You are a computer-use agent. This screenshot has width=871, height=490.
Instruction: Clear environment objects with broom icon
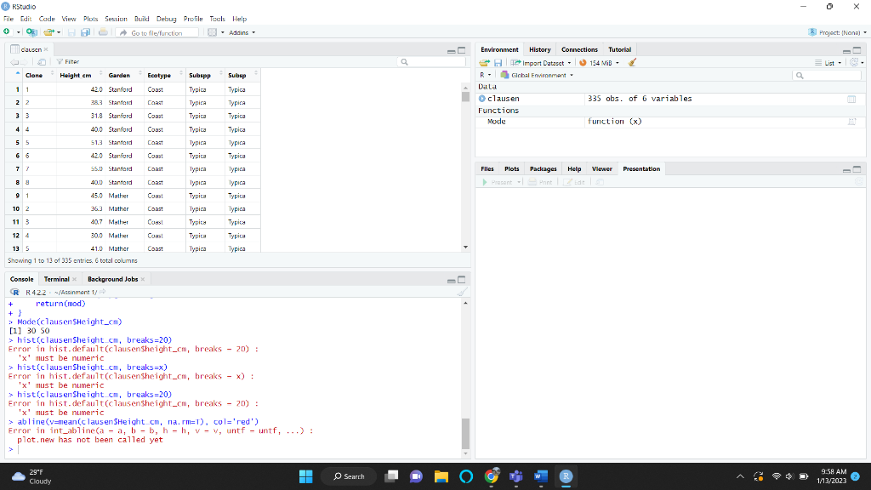pyautogui.click(x=632, y=63)
